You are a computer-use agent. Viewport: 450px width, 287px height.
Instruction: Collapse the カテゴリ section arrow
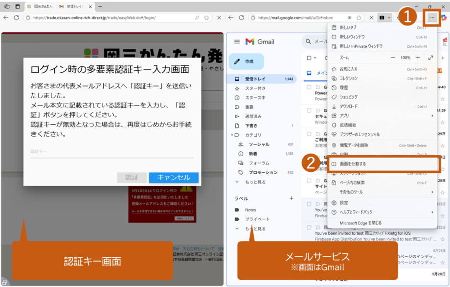(232, 135)
